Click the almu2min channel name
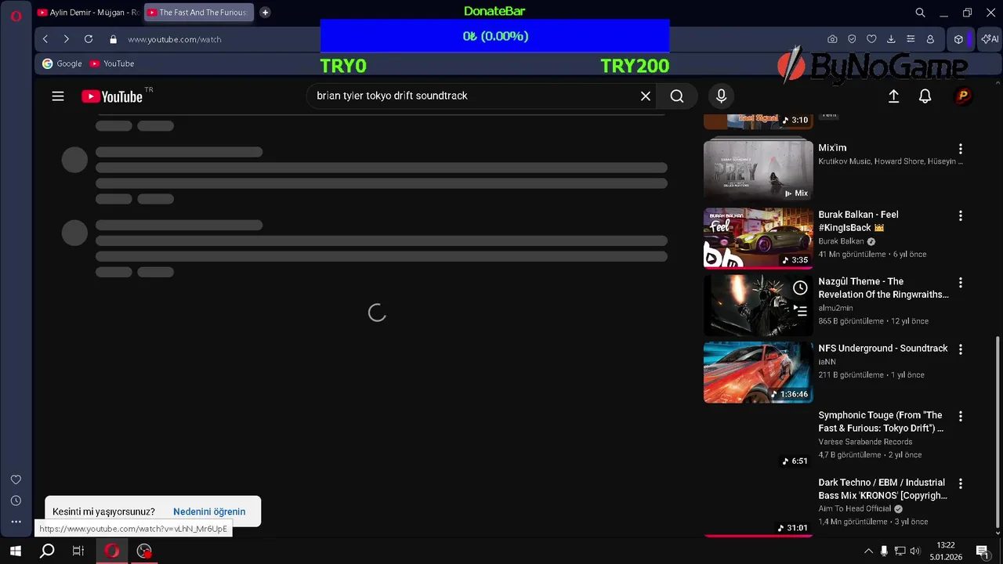The width and height of the screenshot is (1003, 564). tap(836, 308)
